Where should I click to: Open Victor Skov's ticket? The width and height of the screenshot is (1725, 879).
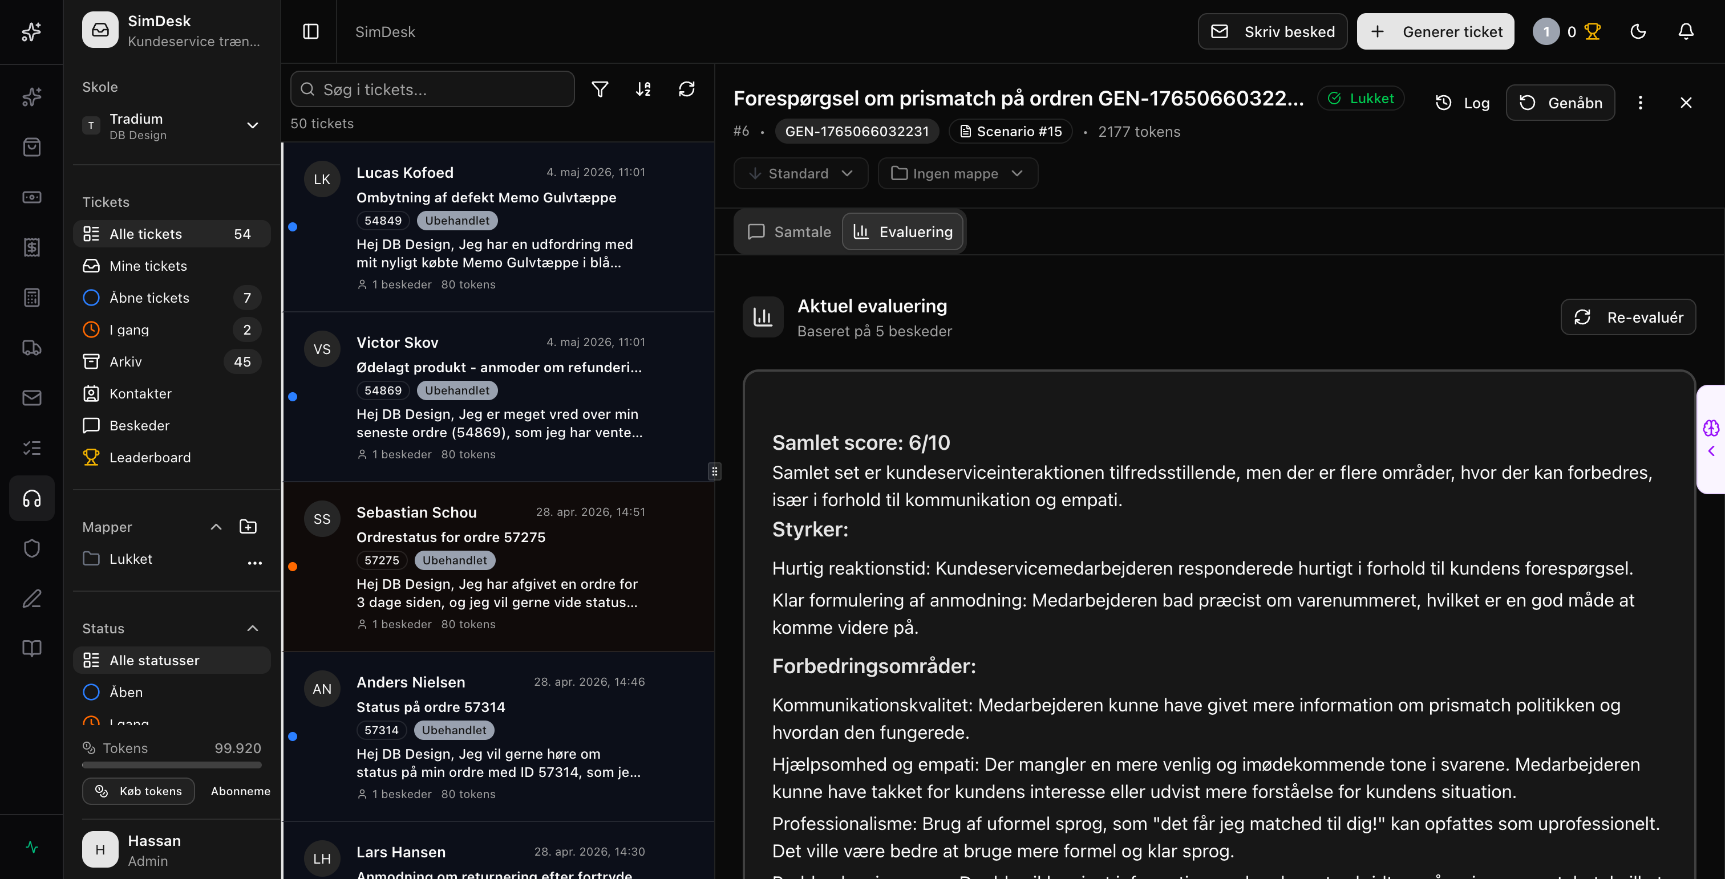coord(499,397)
